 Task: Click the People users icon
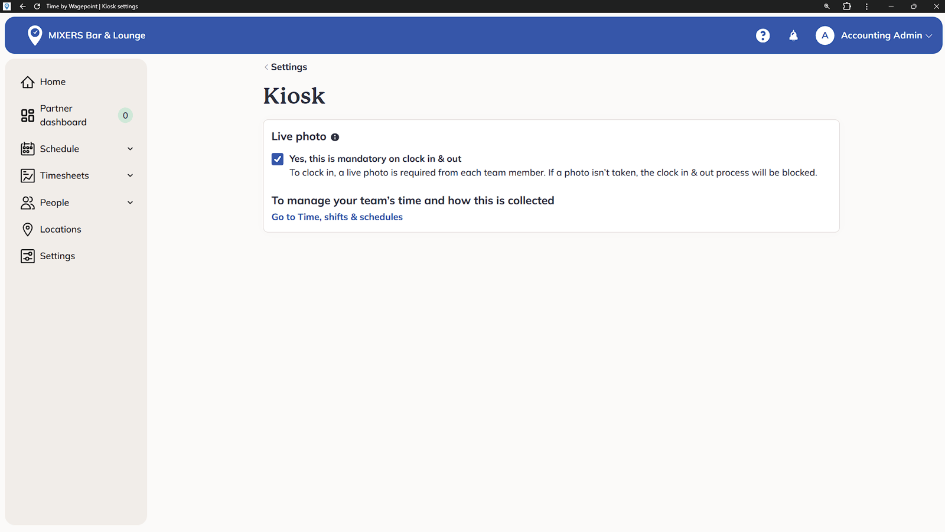pyautogui.click(x=28, y=203)
